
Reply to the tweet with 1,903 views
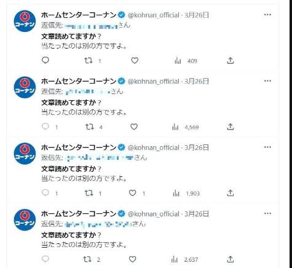coord(45,193)
